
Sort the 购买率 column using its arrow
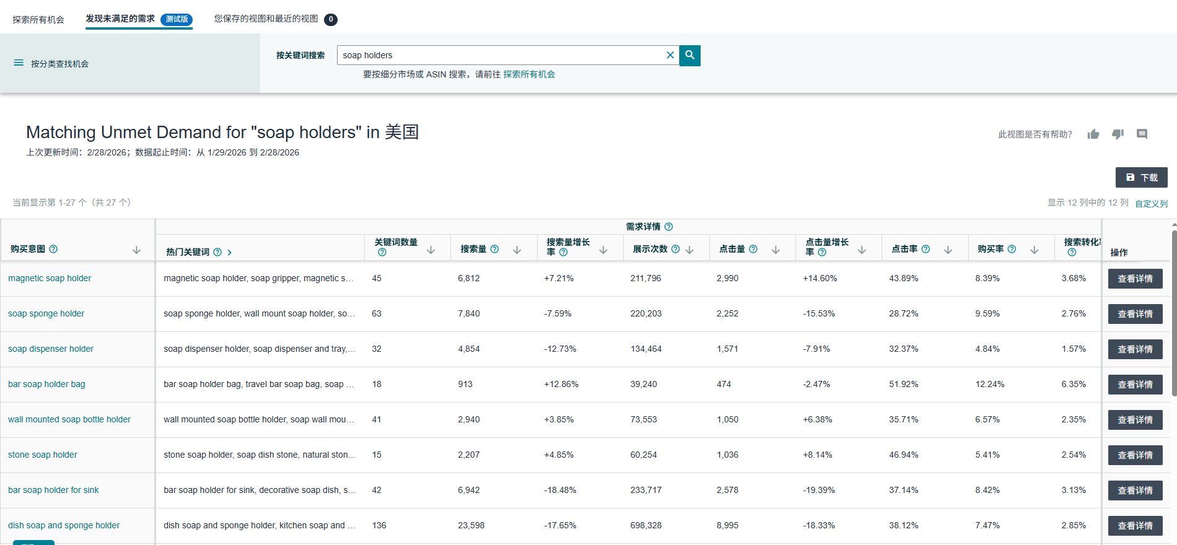coord(1034,250)
